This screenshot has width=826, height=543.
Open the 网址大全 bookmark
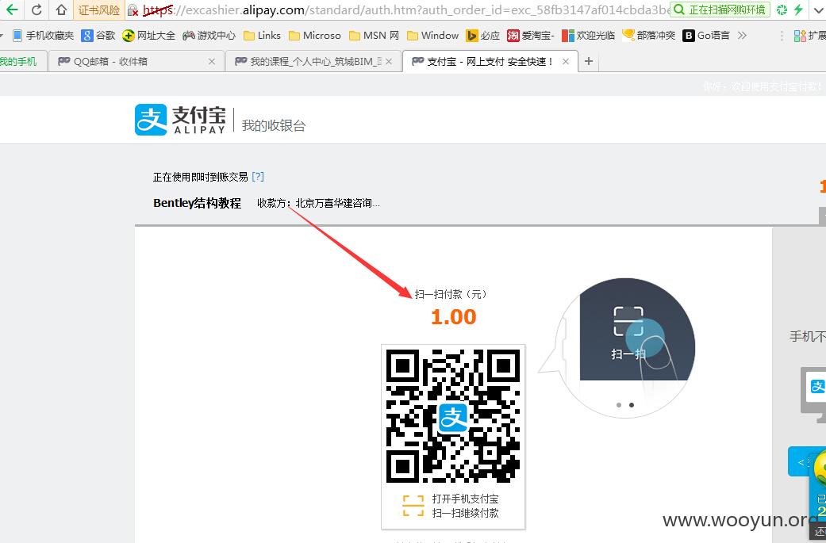pyautogui.click(x=148, y=35)
